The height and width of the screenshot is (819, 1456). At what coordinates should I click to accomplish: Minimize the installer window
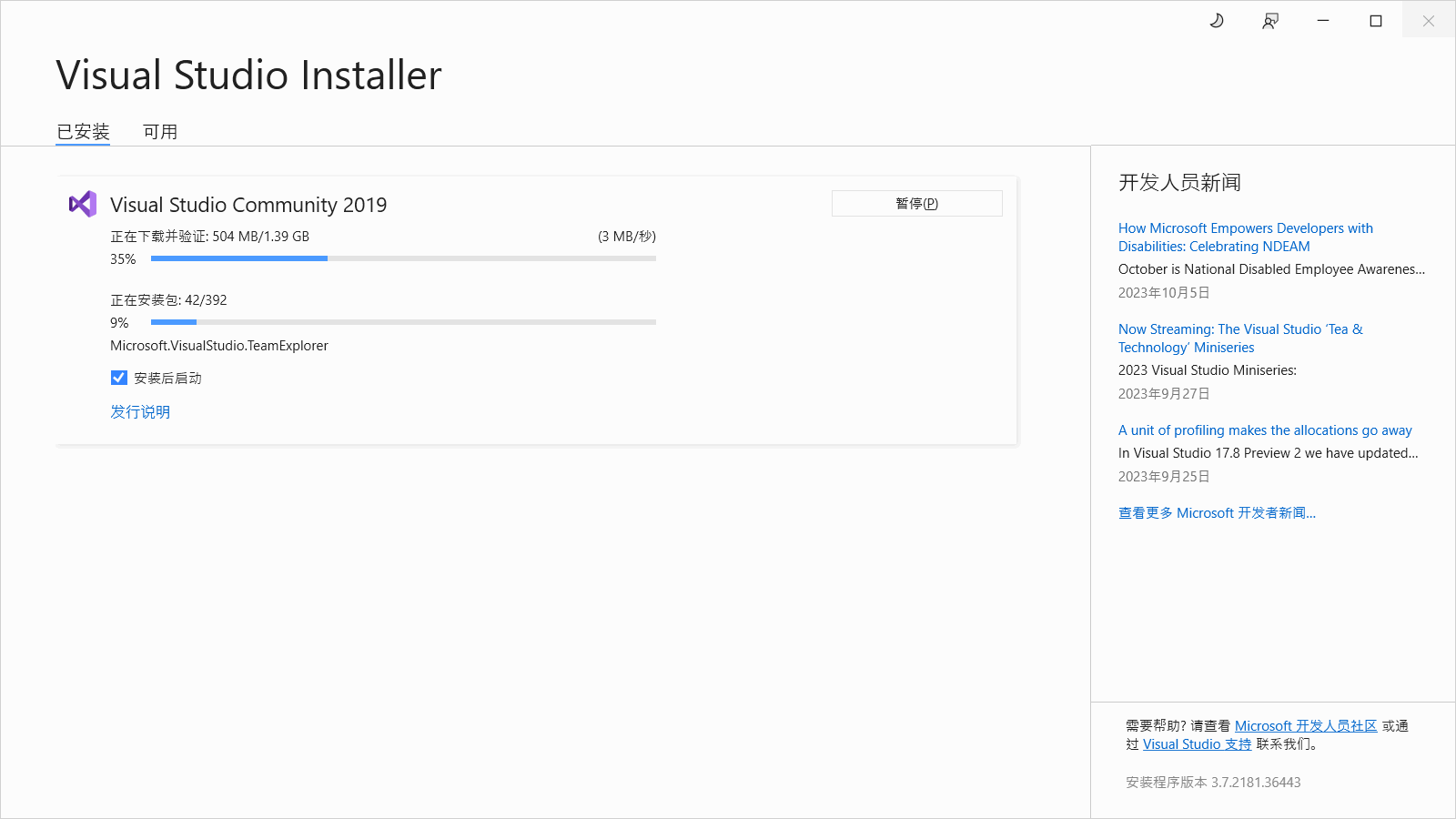coord(1323,20)
